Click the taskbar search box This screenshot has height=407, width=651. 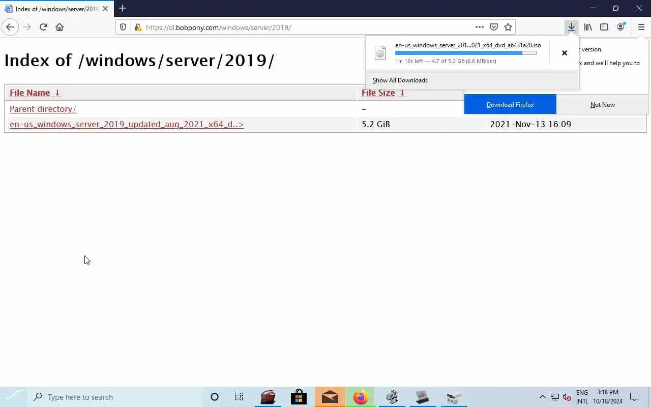point(115,397)
